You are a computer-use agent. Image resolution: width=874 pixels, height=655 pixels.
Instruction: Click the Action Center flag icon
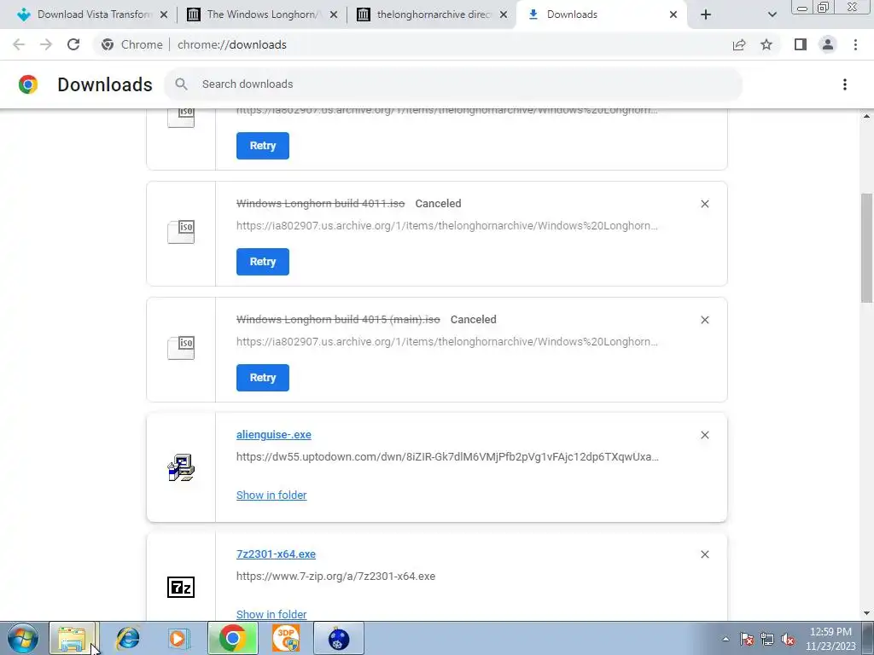coord(747,639)
